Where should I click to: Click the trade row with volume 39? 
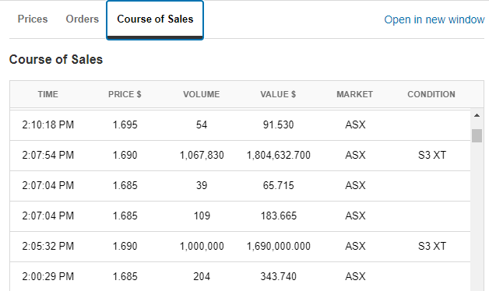[240, 186]
